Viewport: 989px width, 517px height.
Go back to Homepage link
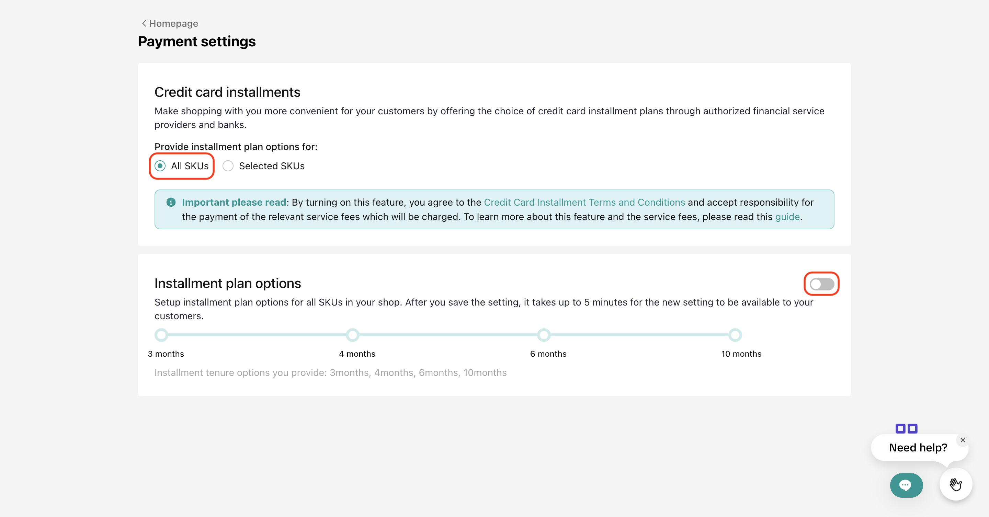(x=173, y=23)
